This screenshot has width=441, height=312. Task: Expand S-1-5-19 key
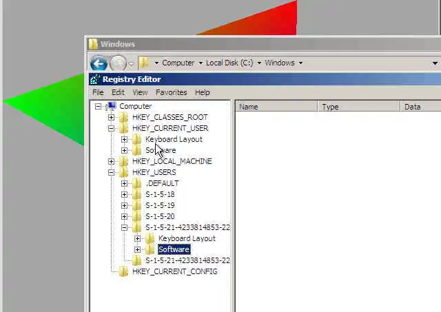(x=124, y=205)
